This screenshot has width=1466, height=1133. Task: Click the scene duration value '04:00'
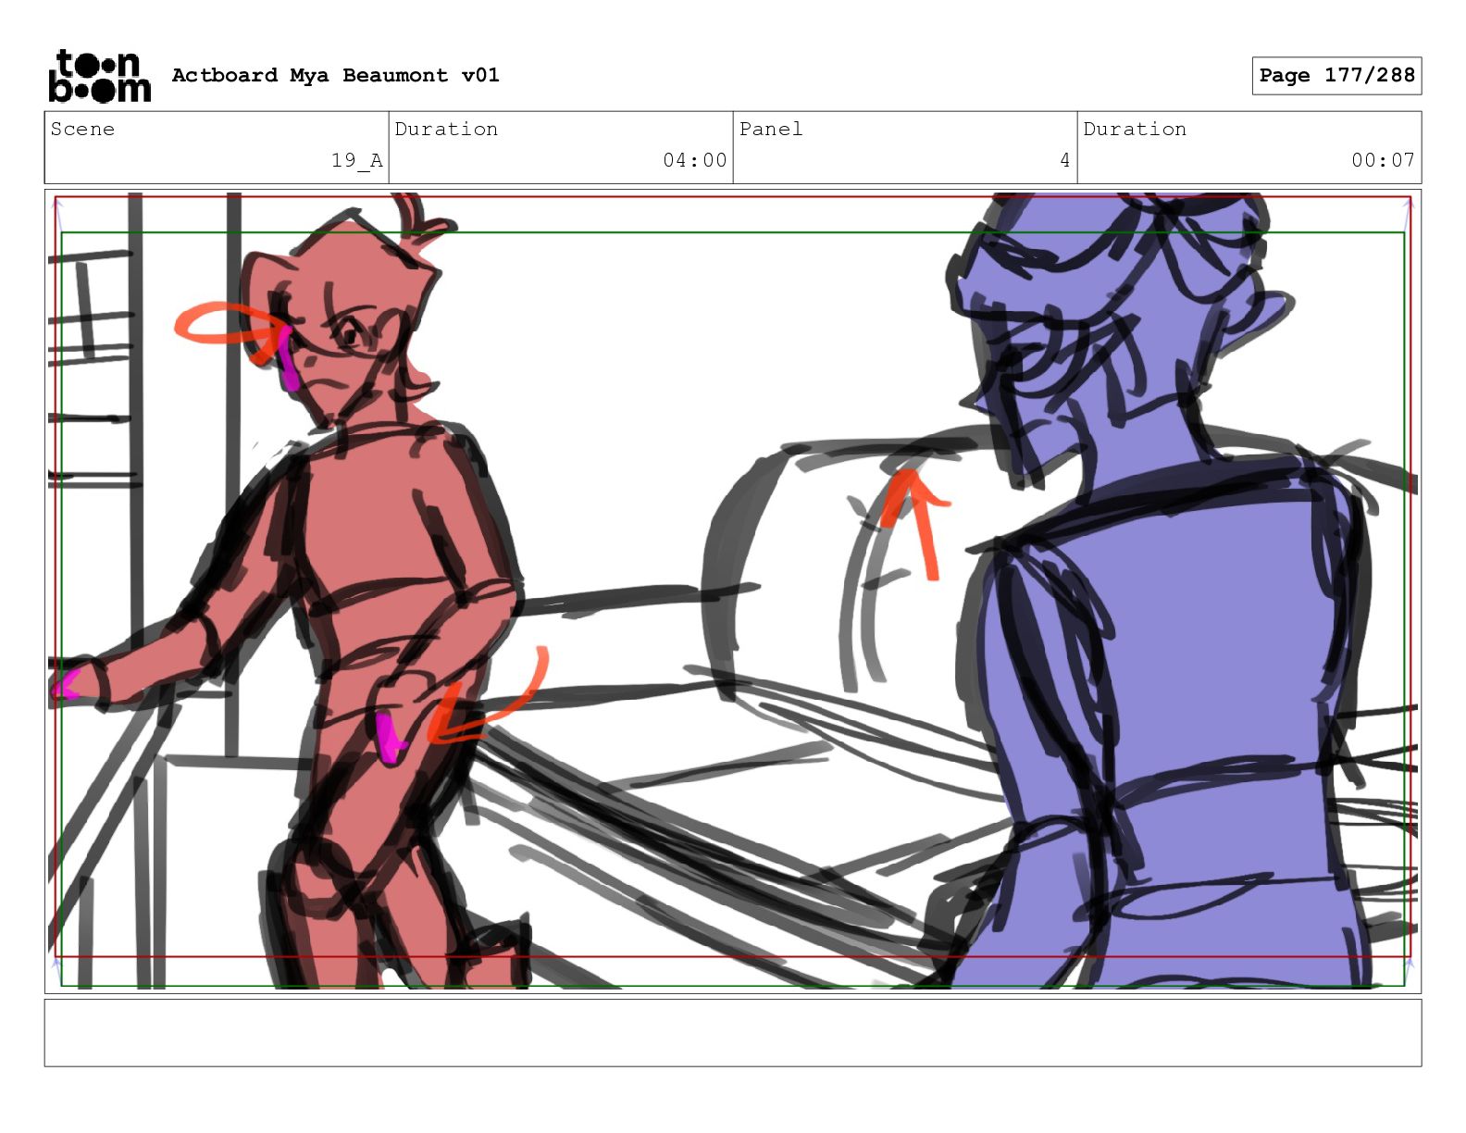(x=694, y=160)
